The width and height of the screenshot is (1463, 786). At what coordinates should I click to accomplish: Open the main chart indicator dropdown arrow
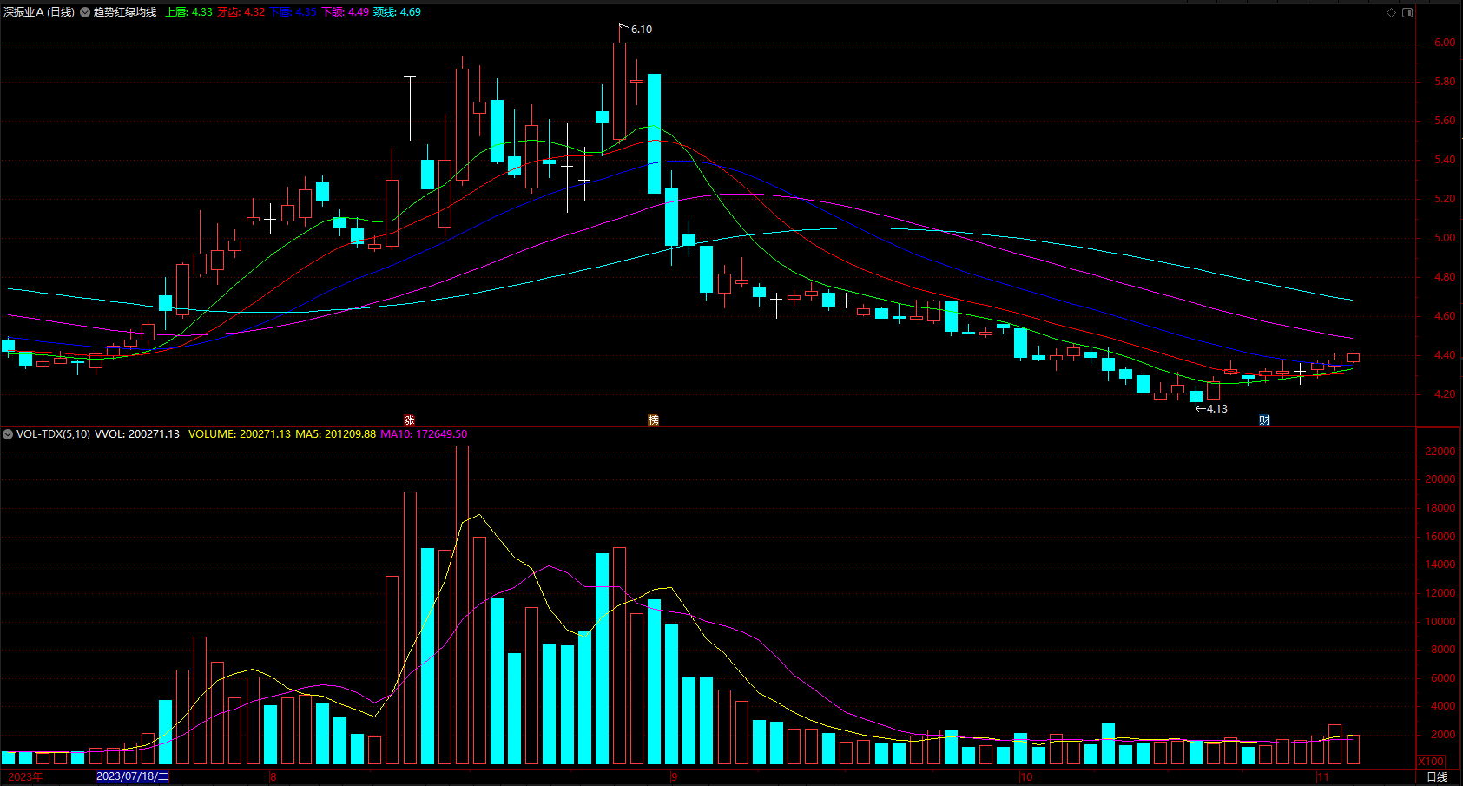[85, 12]
